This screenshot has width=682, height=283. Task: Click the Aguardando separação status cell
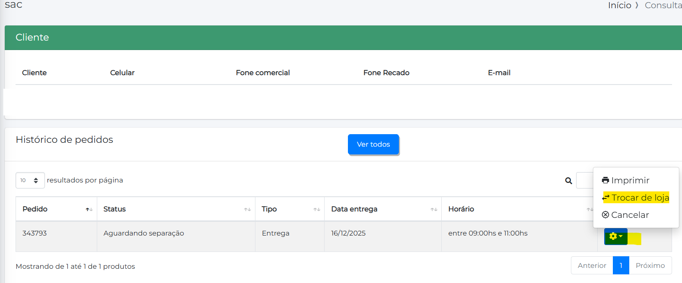(143, 233)
